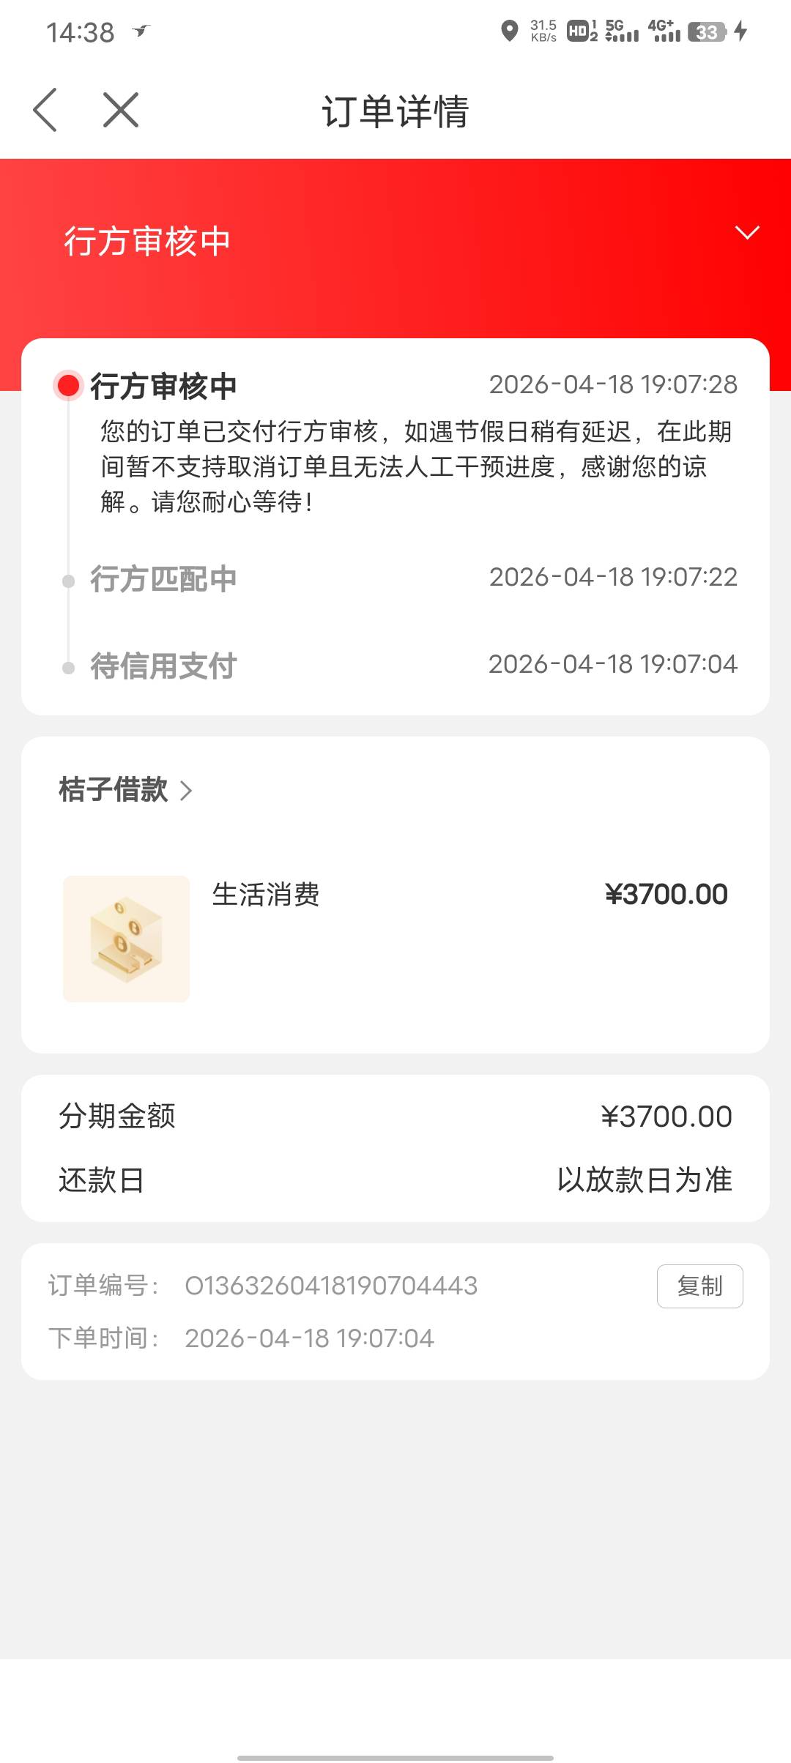Tap the 分期金额 row
The height and width of the screenshot is (1763, 791).
(x=395, y=1117)
